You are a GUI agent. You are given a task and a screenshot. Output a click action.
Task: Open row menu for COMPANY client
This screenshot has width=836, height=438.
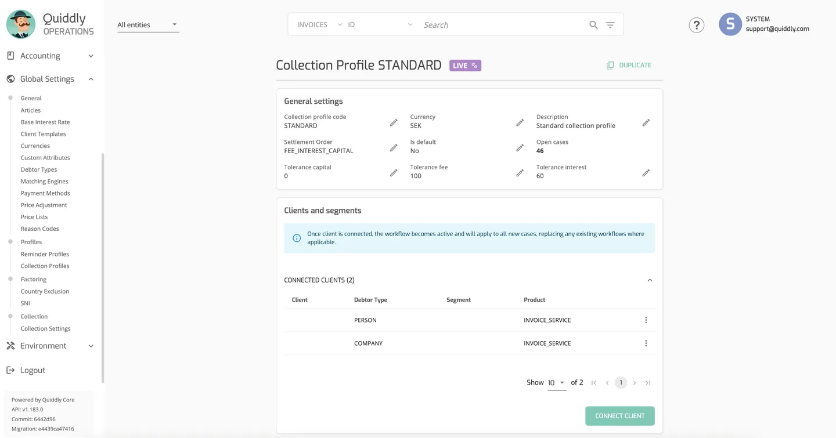[646, 343]
